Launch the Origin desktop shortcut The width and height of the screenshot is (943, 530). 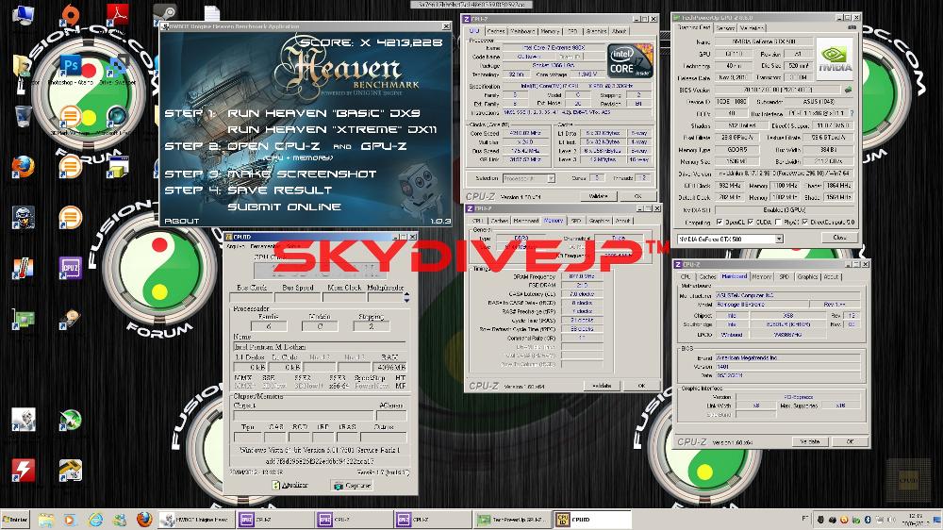71,14
